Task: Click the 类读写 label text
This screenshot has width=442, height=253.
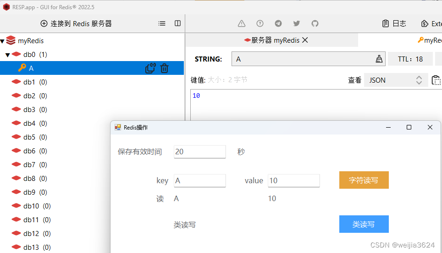Action: point(185,225)
